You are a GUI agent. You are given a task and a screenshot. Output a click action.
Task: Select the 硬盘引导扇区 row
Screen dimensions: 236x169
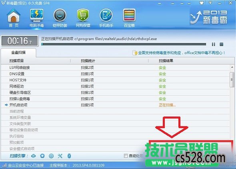pyautogui.click(x=115, y=93)
